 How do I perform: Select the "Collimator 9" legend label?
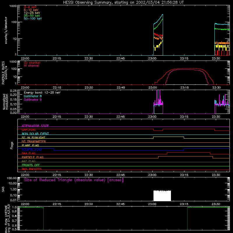tap(33, 100)
